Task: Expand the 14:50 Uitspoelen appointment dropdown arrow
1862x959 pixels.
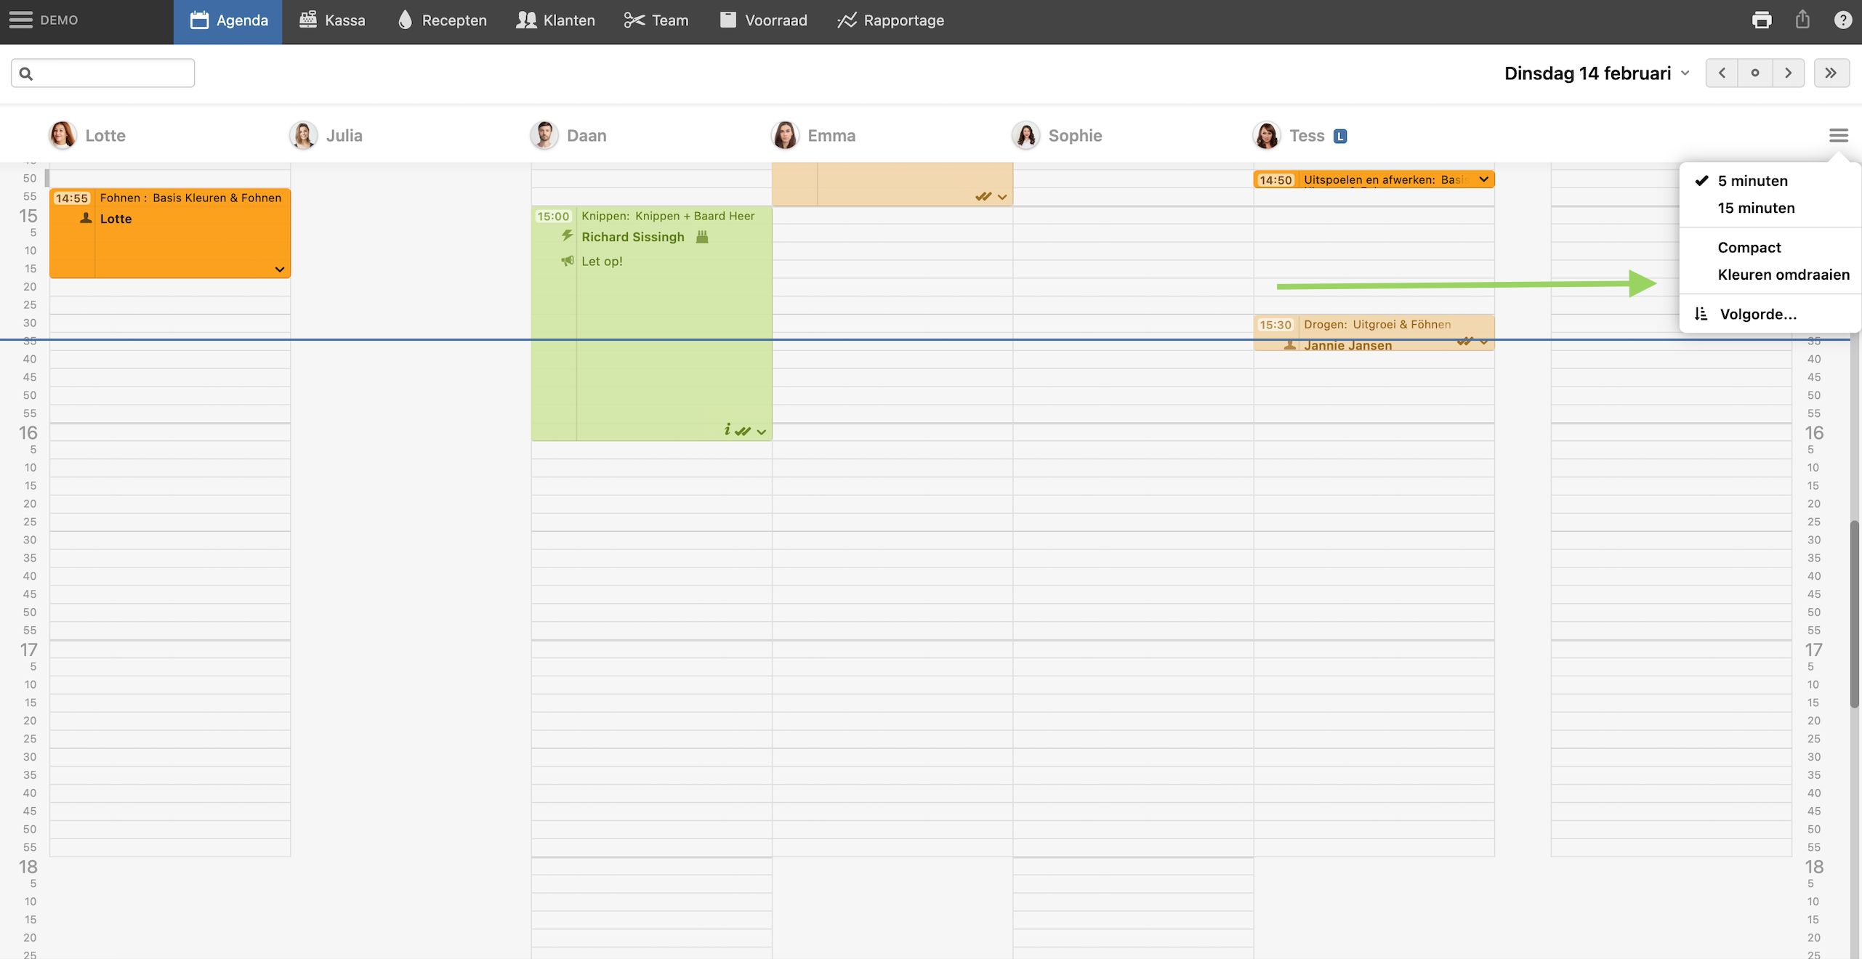Action: pos(1483,179)
